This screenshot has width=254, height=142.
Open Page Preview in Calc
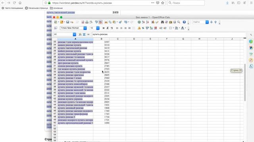click(x=91, y=22)
